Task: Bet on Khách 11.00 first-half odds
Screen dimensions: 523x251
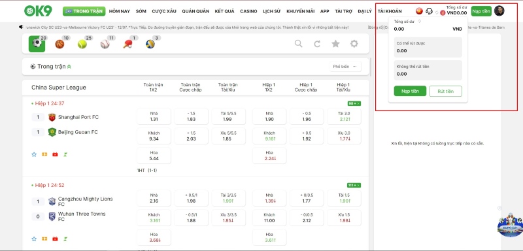Action: coord(269,218)
